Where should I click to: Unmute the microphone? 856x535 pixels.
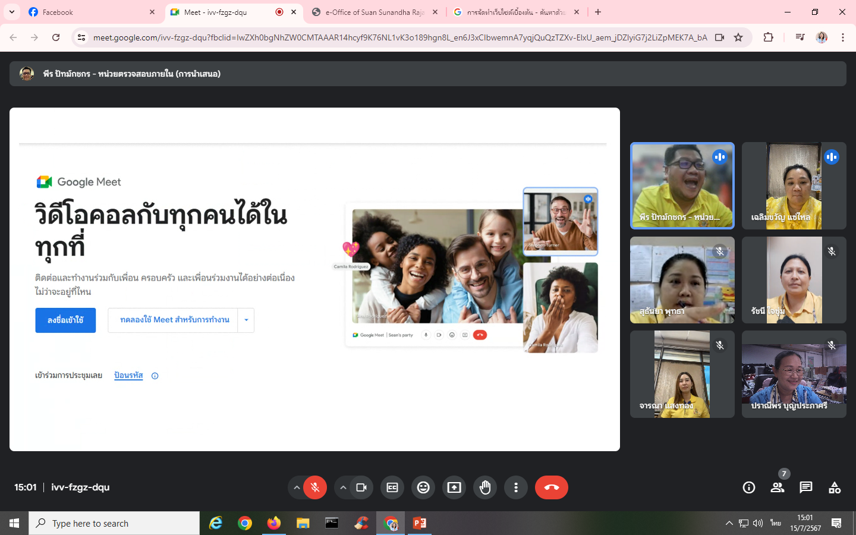point(315,487)
